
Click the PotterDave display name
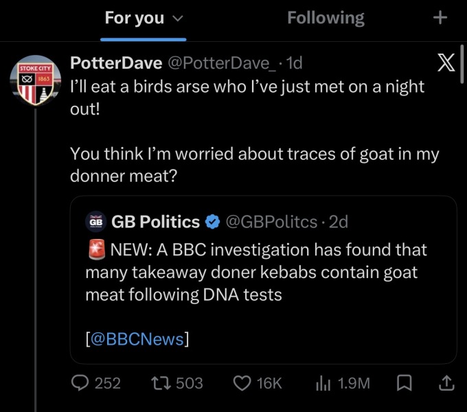116,62
